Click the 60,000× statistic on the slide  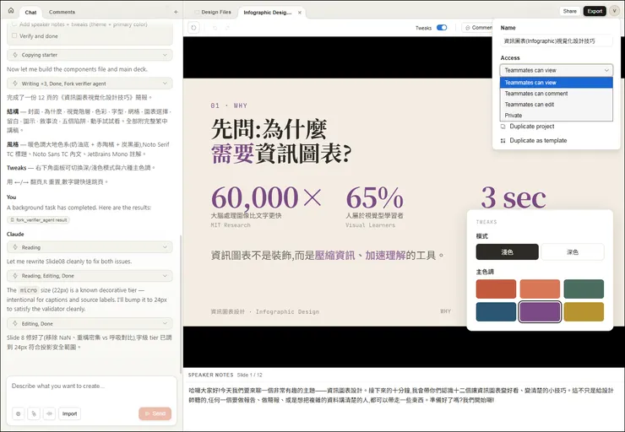[266, 197]
